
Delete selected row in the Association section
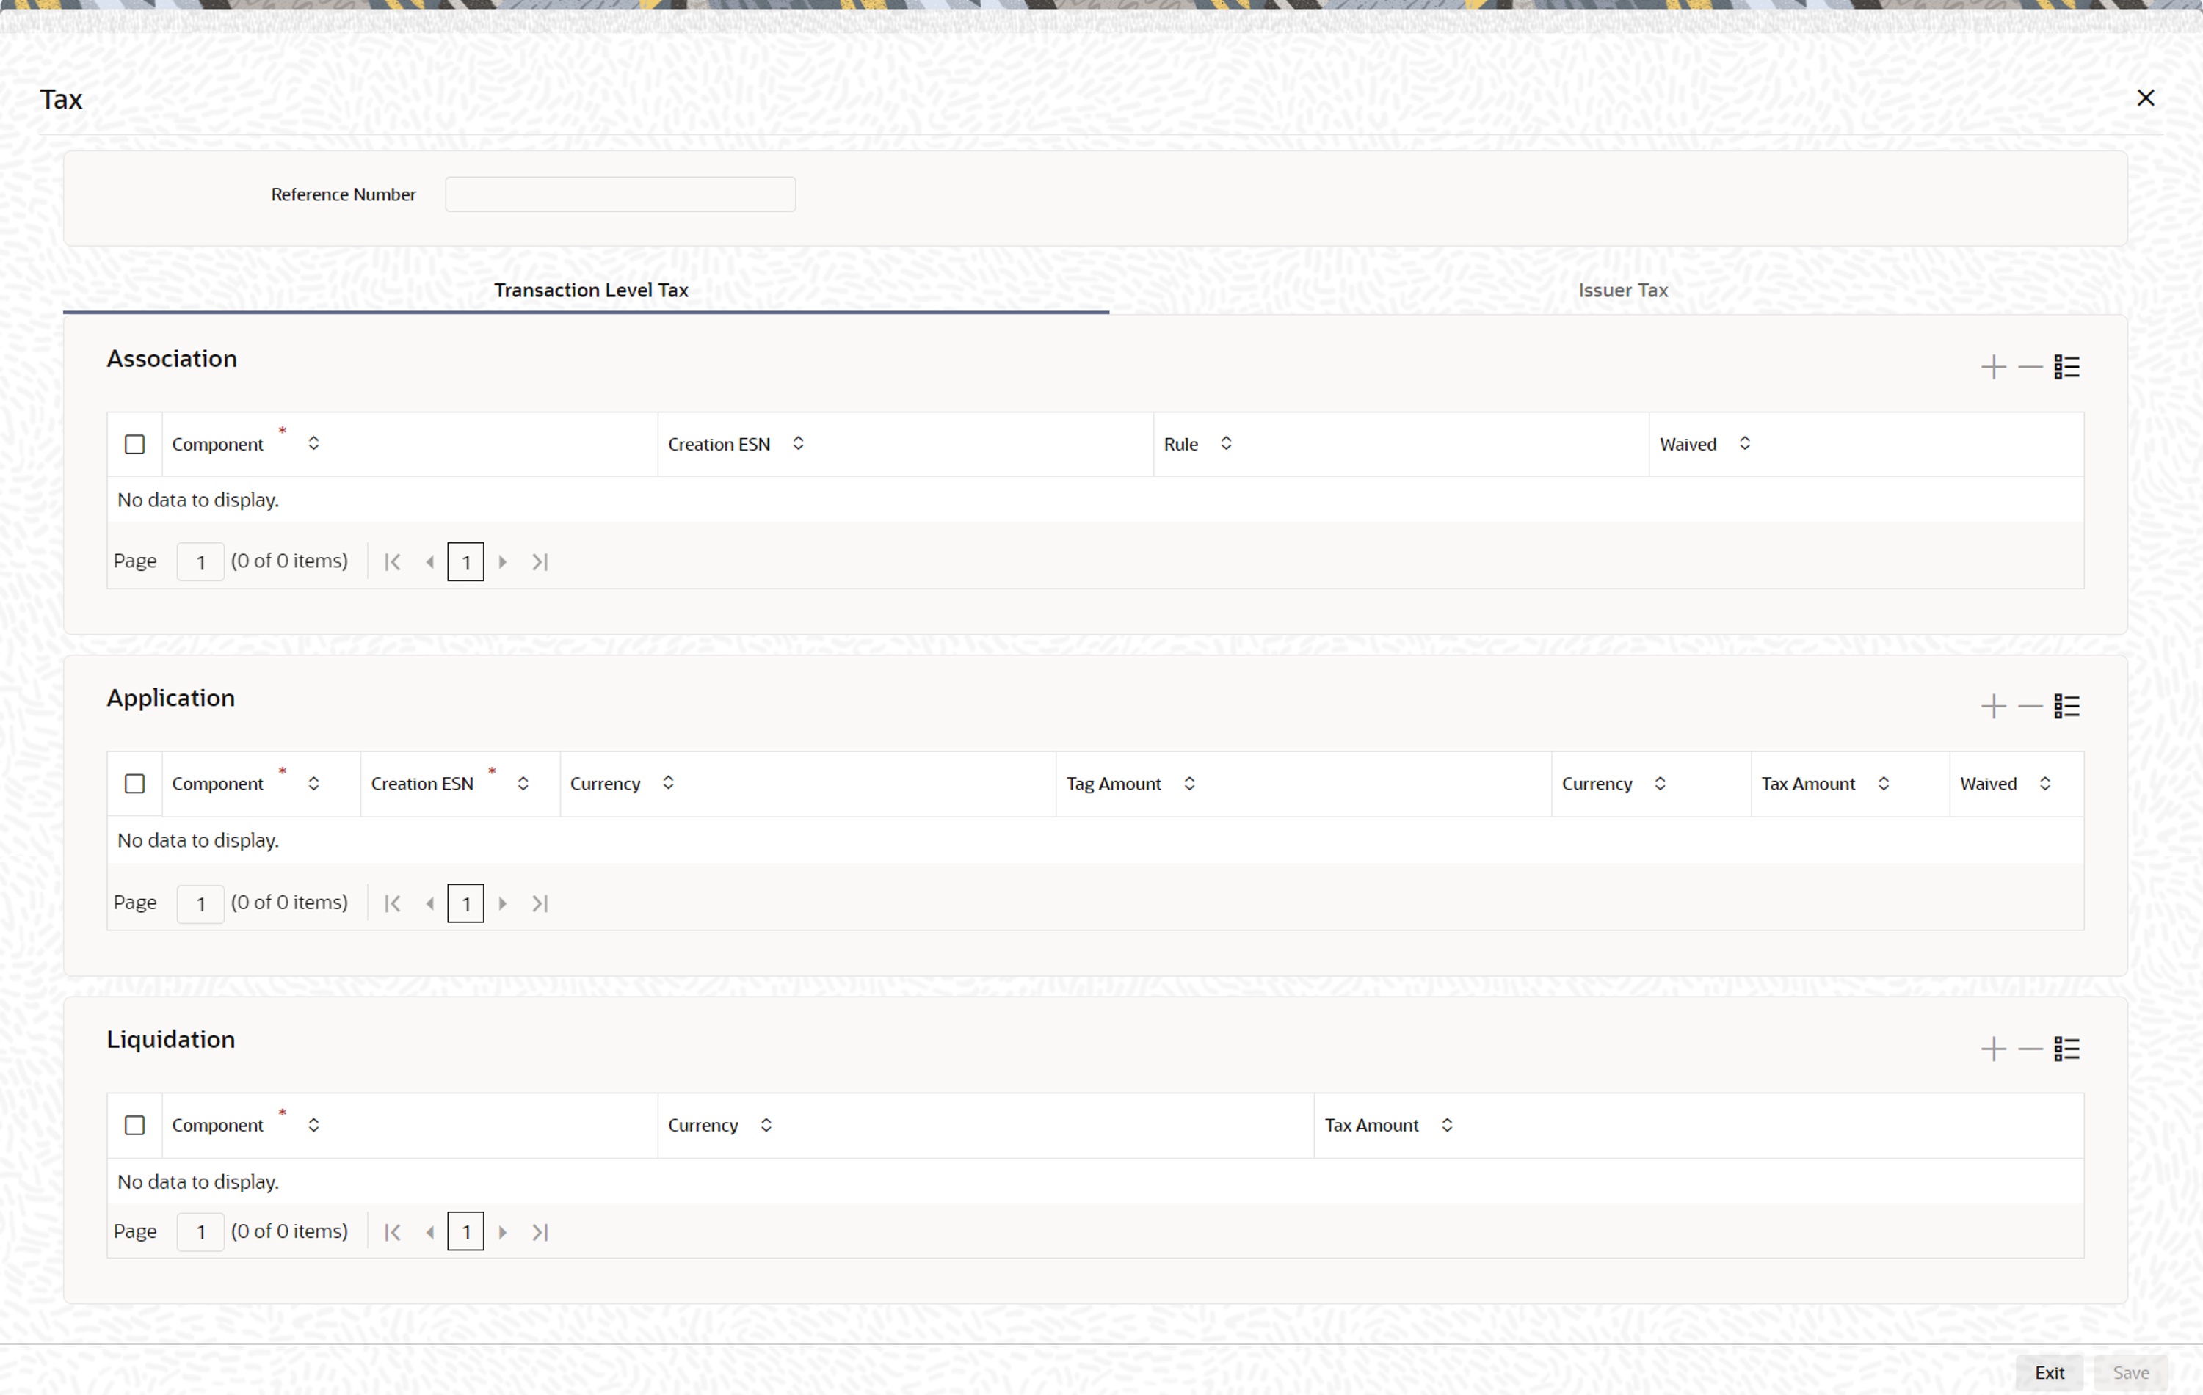[x=2029, y=367]
